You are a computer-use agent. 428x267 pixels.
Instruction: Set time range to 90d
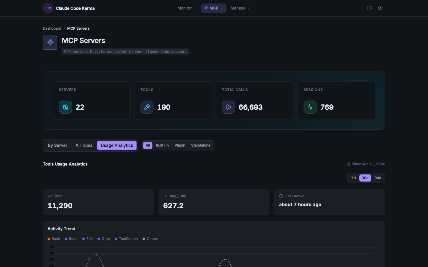tap(378, 178)
